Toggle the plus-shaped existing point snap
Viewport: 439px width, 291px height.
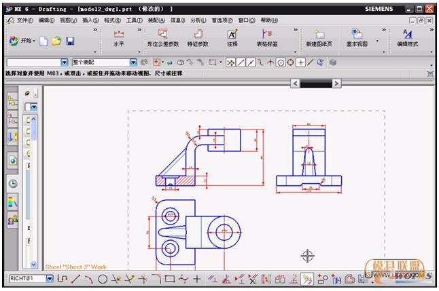[x=300, y=62]
